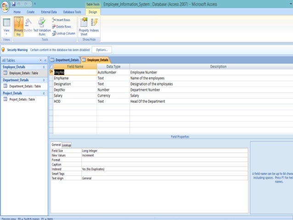Viewport: 293px width, 220px height.
Task: Click the Employee_Details tab table icon
Action: [x=84, y=60]
